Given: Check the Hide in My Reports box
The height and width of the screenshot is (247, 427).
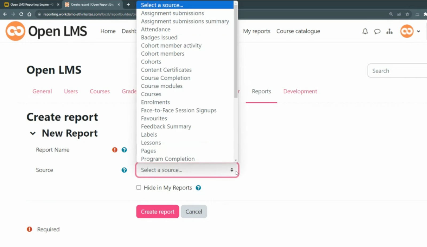Looking at the screenshot, I should coord(139,187).
